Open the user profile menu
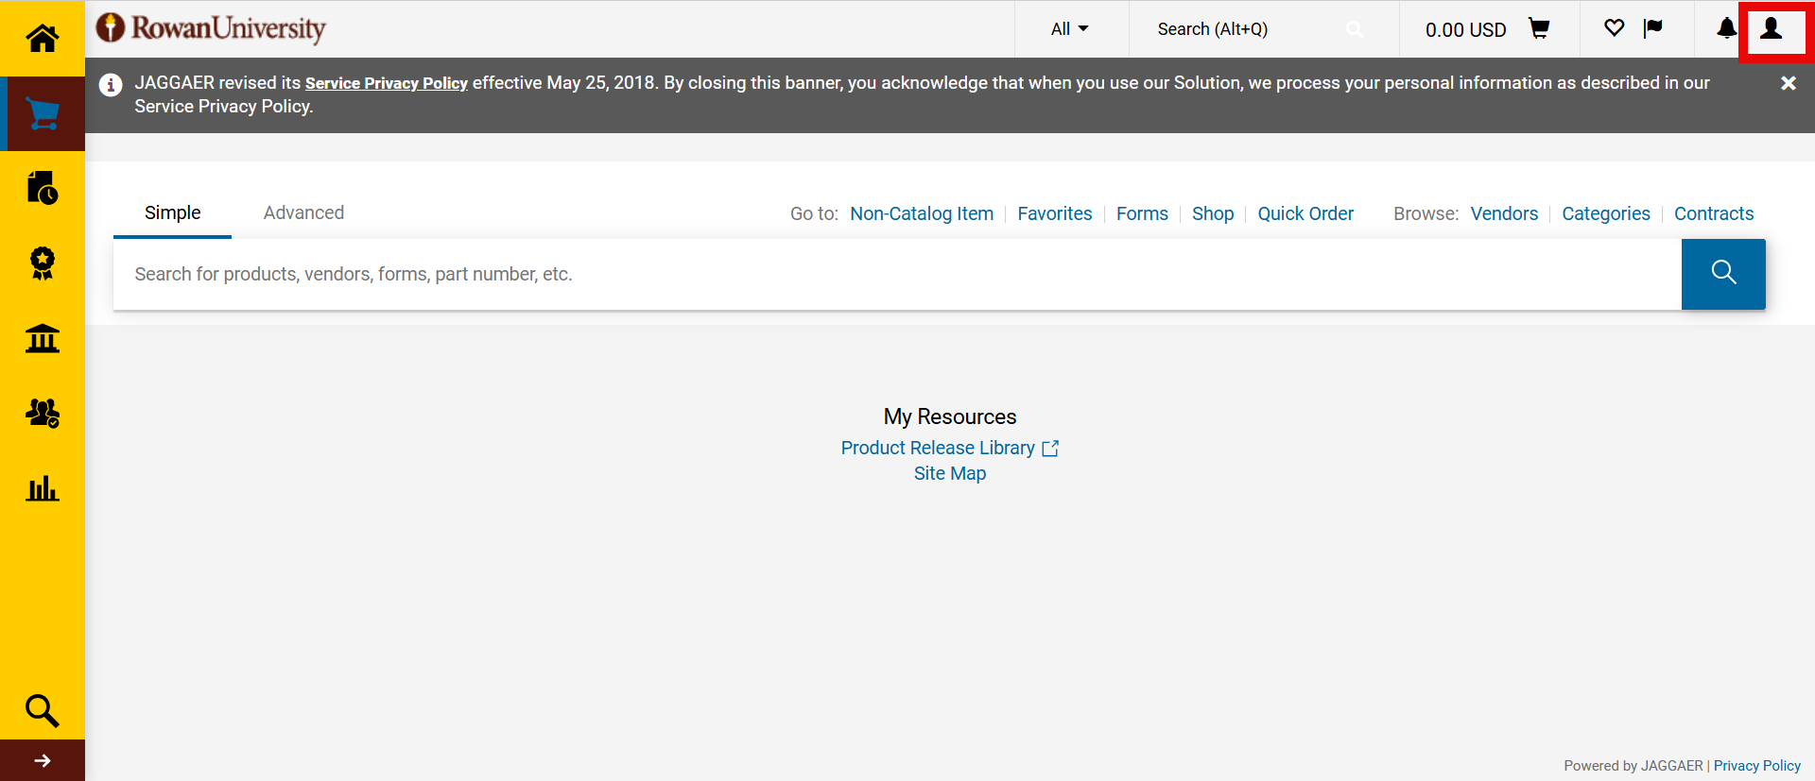Screen dimensions: 1815x781 (1772, 29)
